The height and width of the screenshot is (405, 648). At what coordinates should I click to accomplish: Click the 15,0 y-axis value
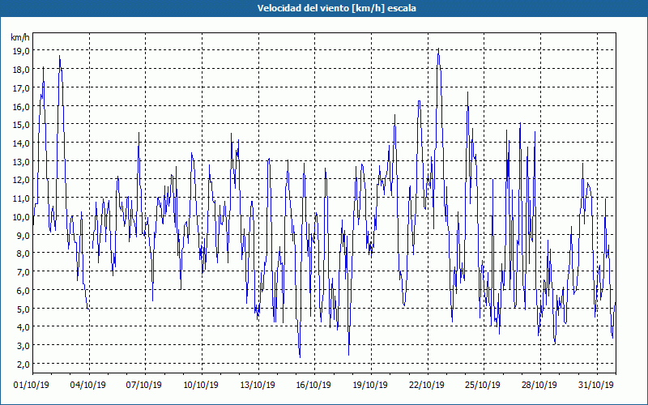coord(22,125)
